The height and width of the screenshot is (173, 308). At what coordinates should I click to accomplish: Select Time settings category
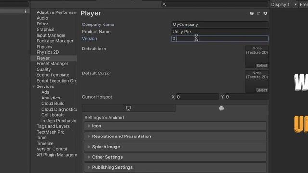[x=41, y=138]
